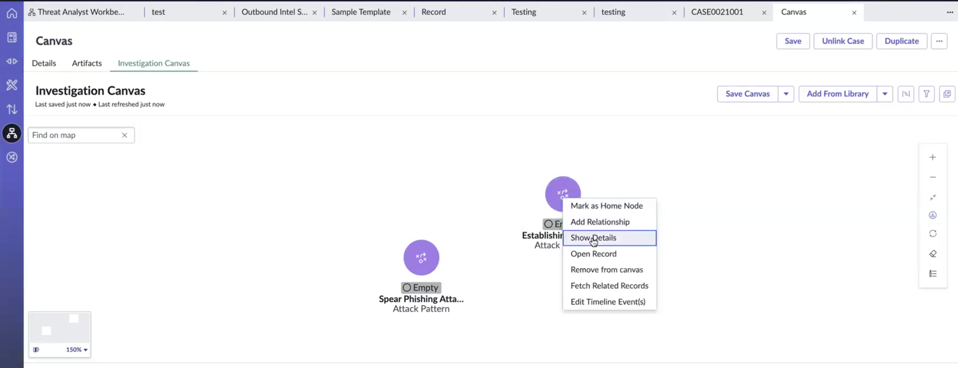This screenshot has height=368, width=958.
Task: Click the align layout icon beside Add From Library
Action: click(x=906, y=94)
